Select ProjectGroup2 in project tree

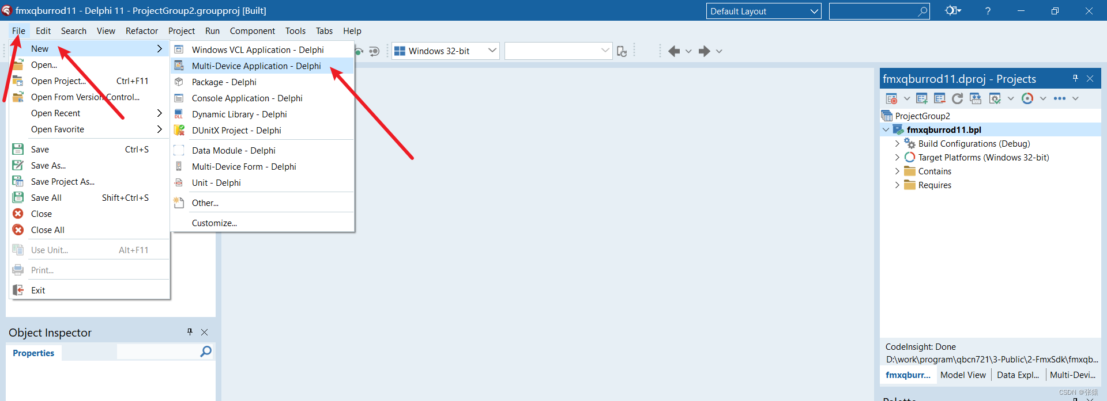pyautogui.click(x=922, y=116)
